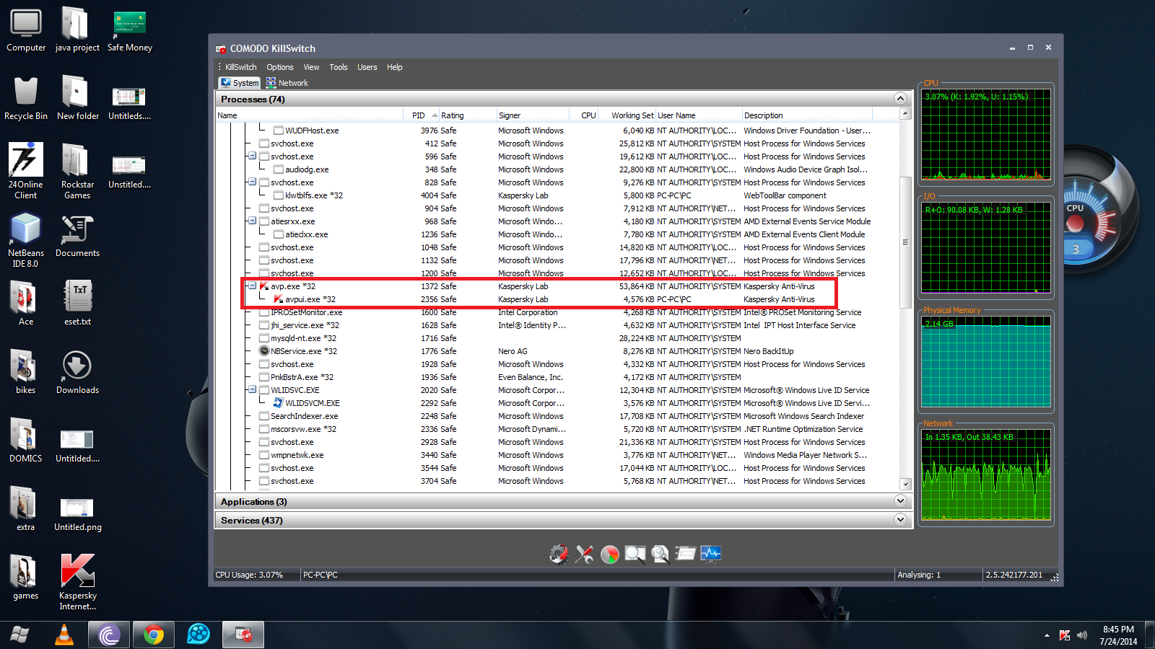This screenshot has height=649, width=1155.
Task: Click the folder toolbar icon in KillSwitch
Action: pyautogui.click(x=686, y=554)
